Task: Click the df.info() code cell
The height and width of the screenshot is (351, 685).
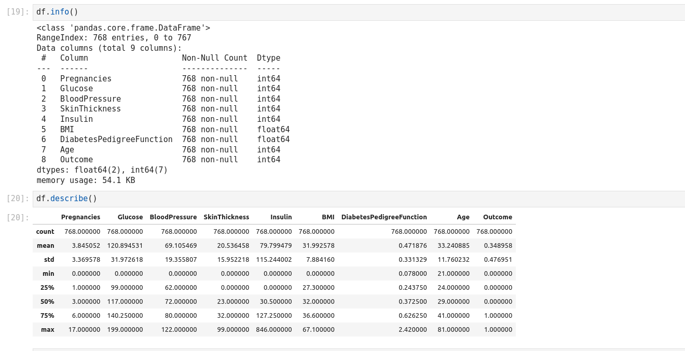Action: 358,12
